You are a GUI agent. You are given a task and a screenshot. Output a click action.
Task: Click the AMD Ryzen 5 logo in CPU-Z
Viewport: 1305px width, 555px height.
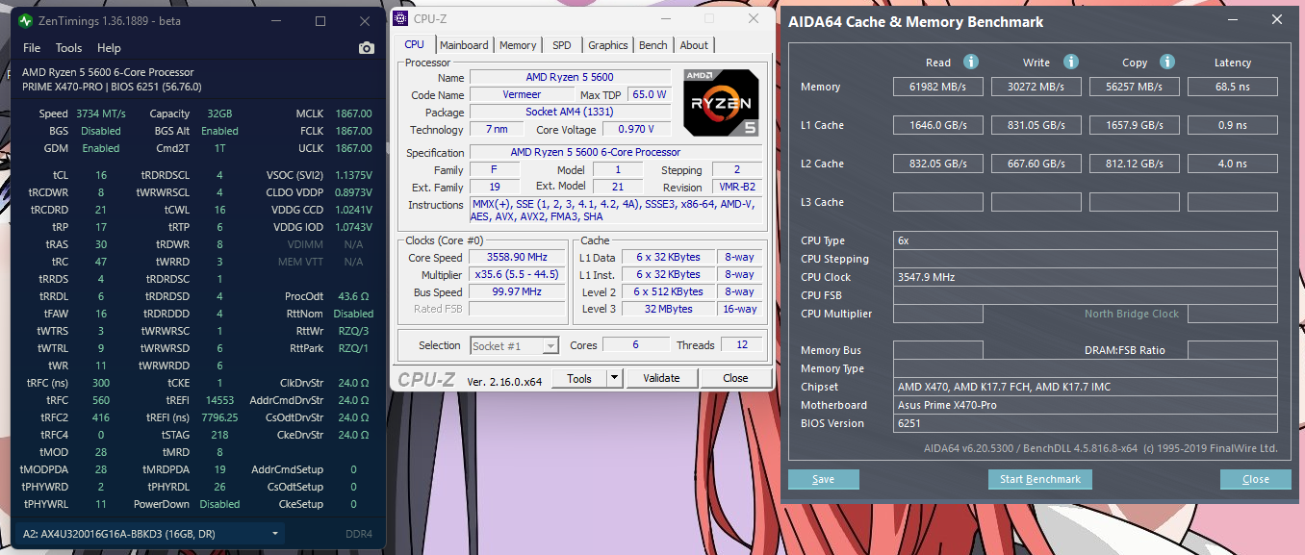721,102
